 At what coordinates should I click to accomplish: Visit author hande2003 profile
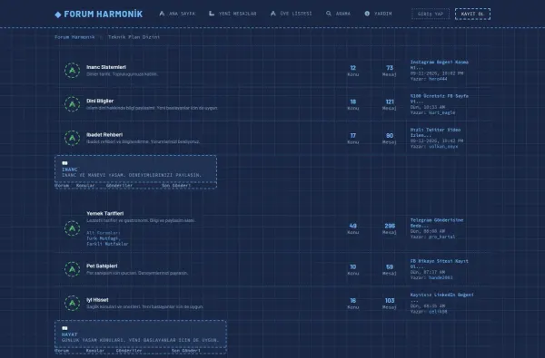(441, 278)
